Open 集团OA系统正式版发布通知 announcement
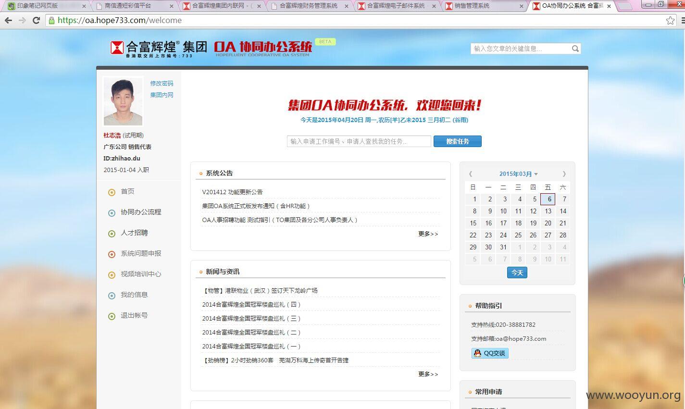The width and height of the screenshot is (685, 409). point(256,206)
